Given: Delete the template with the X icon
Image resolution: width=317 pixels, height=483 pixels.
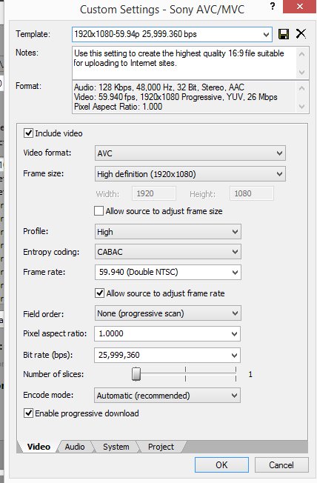Looking at the screenshot, I should click(x=301, y=33).
